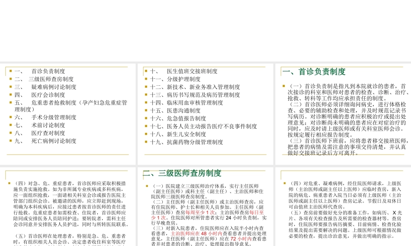The width and height of the screenshot is (411, 246).
Task: Click the text 九、 死亡病例讨论制度
Action: pos(45,141)
